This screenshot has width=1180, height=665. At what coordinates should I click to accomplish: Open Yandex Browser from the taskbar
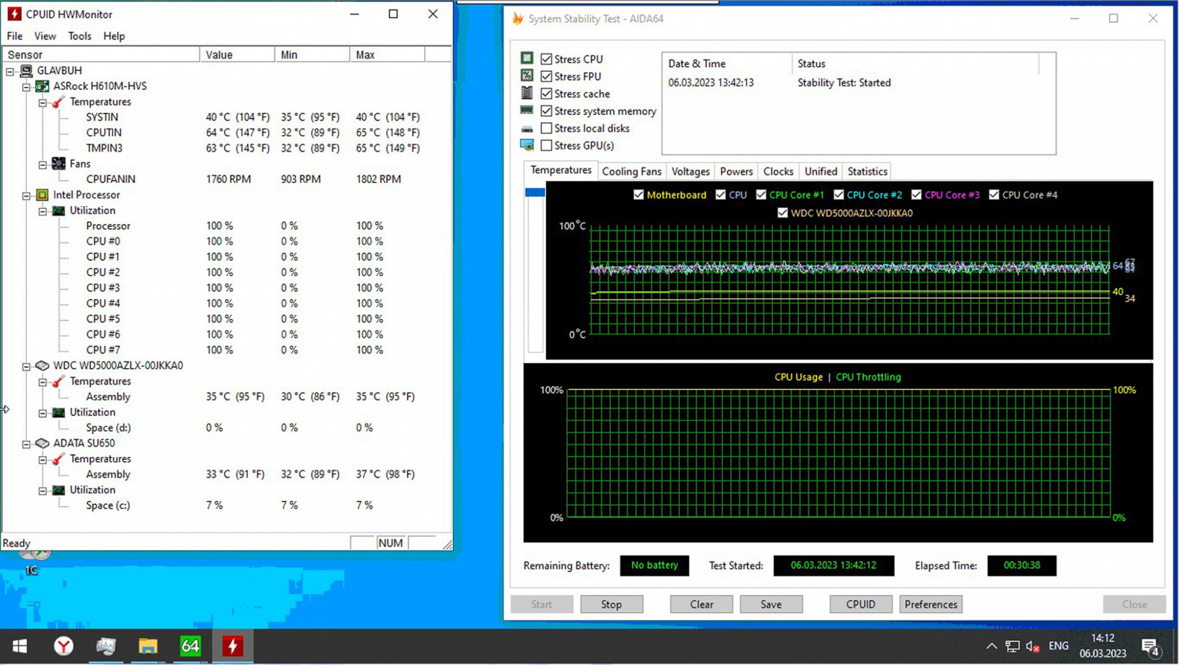[63, 647]
